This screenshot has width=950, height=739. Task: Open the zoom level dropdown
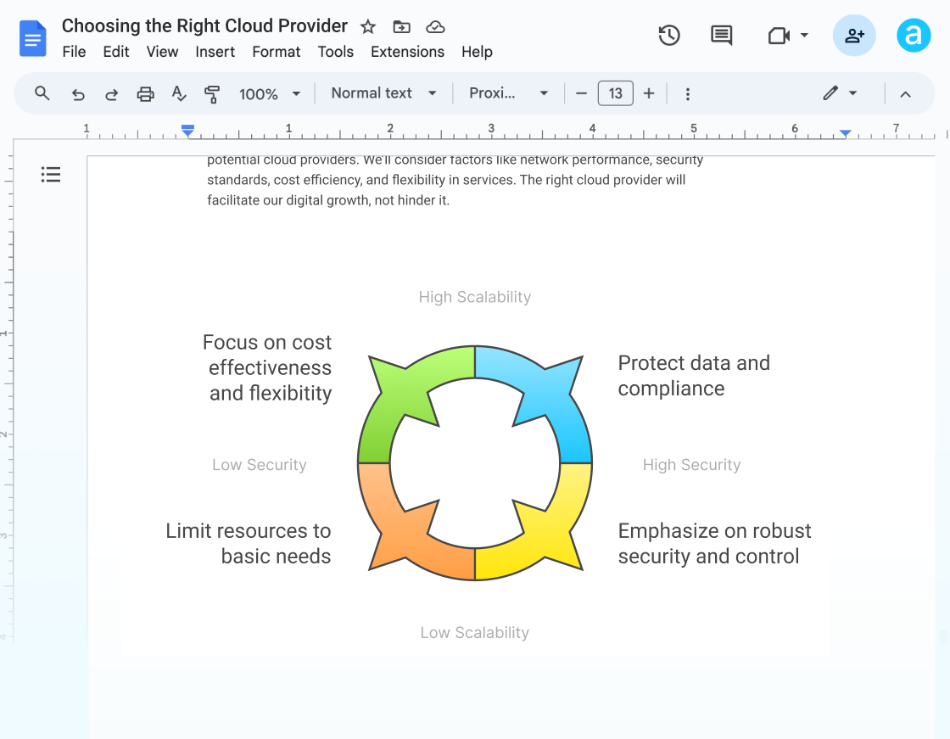coord(270,93)
